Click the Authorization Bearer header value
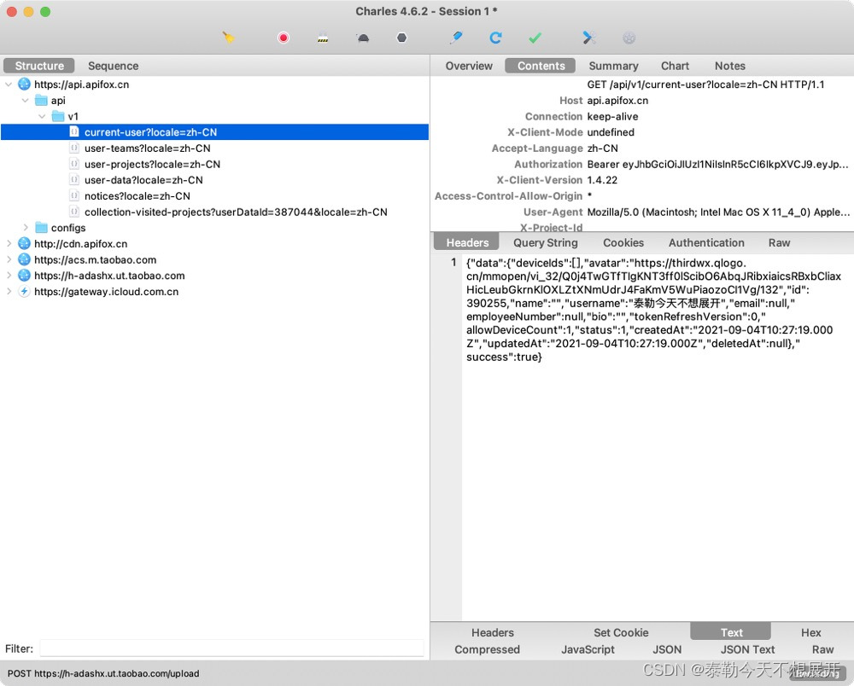Image resolution: width=854 pixels, height=686 pixels. tap(717, 165)
